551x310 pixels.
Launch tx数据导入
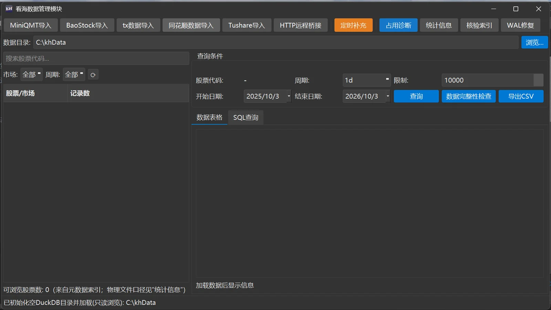pos(138,25)
